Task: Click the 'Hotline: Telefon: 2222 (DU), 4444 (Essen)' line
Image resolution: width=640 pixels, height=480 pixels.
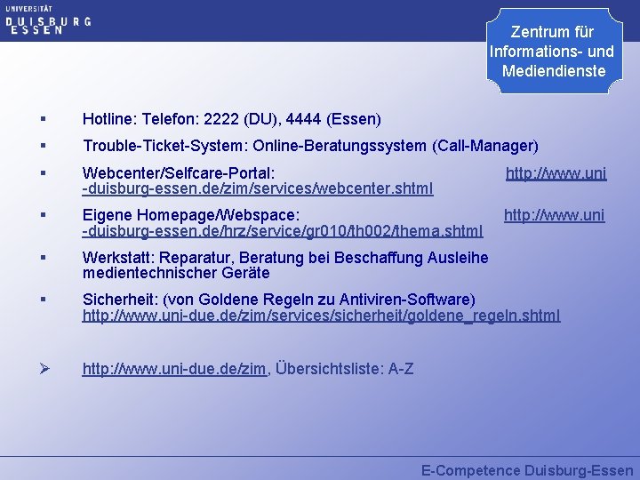Action: (231, 119)
